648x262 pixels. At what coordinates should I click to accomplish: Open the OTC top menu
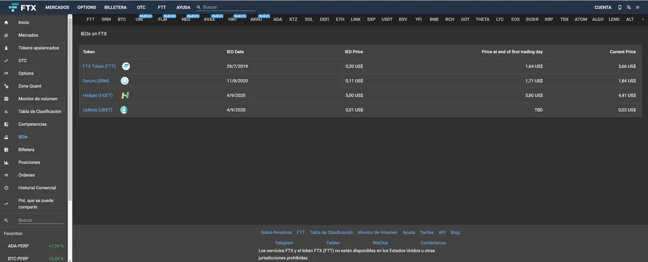[x=141, y=8]
